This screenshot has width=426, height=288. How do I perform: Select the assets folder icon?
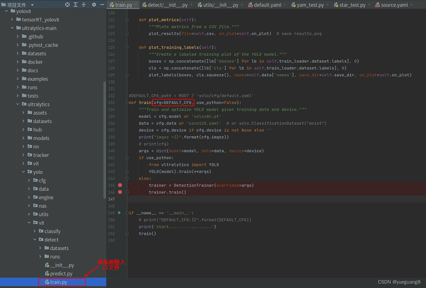(30, 113)
